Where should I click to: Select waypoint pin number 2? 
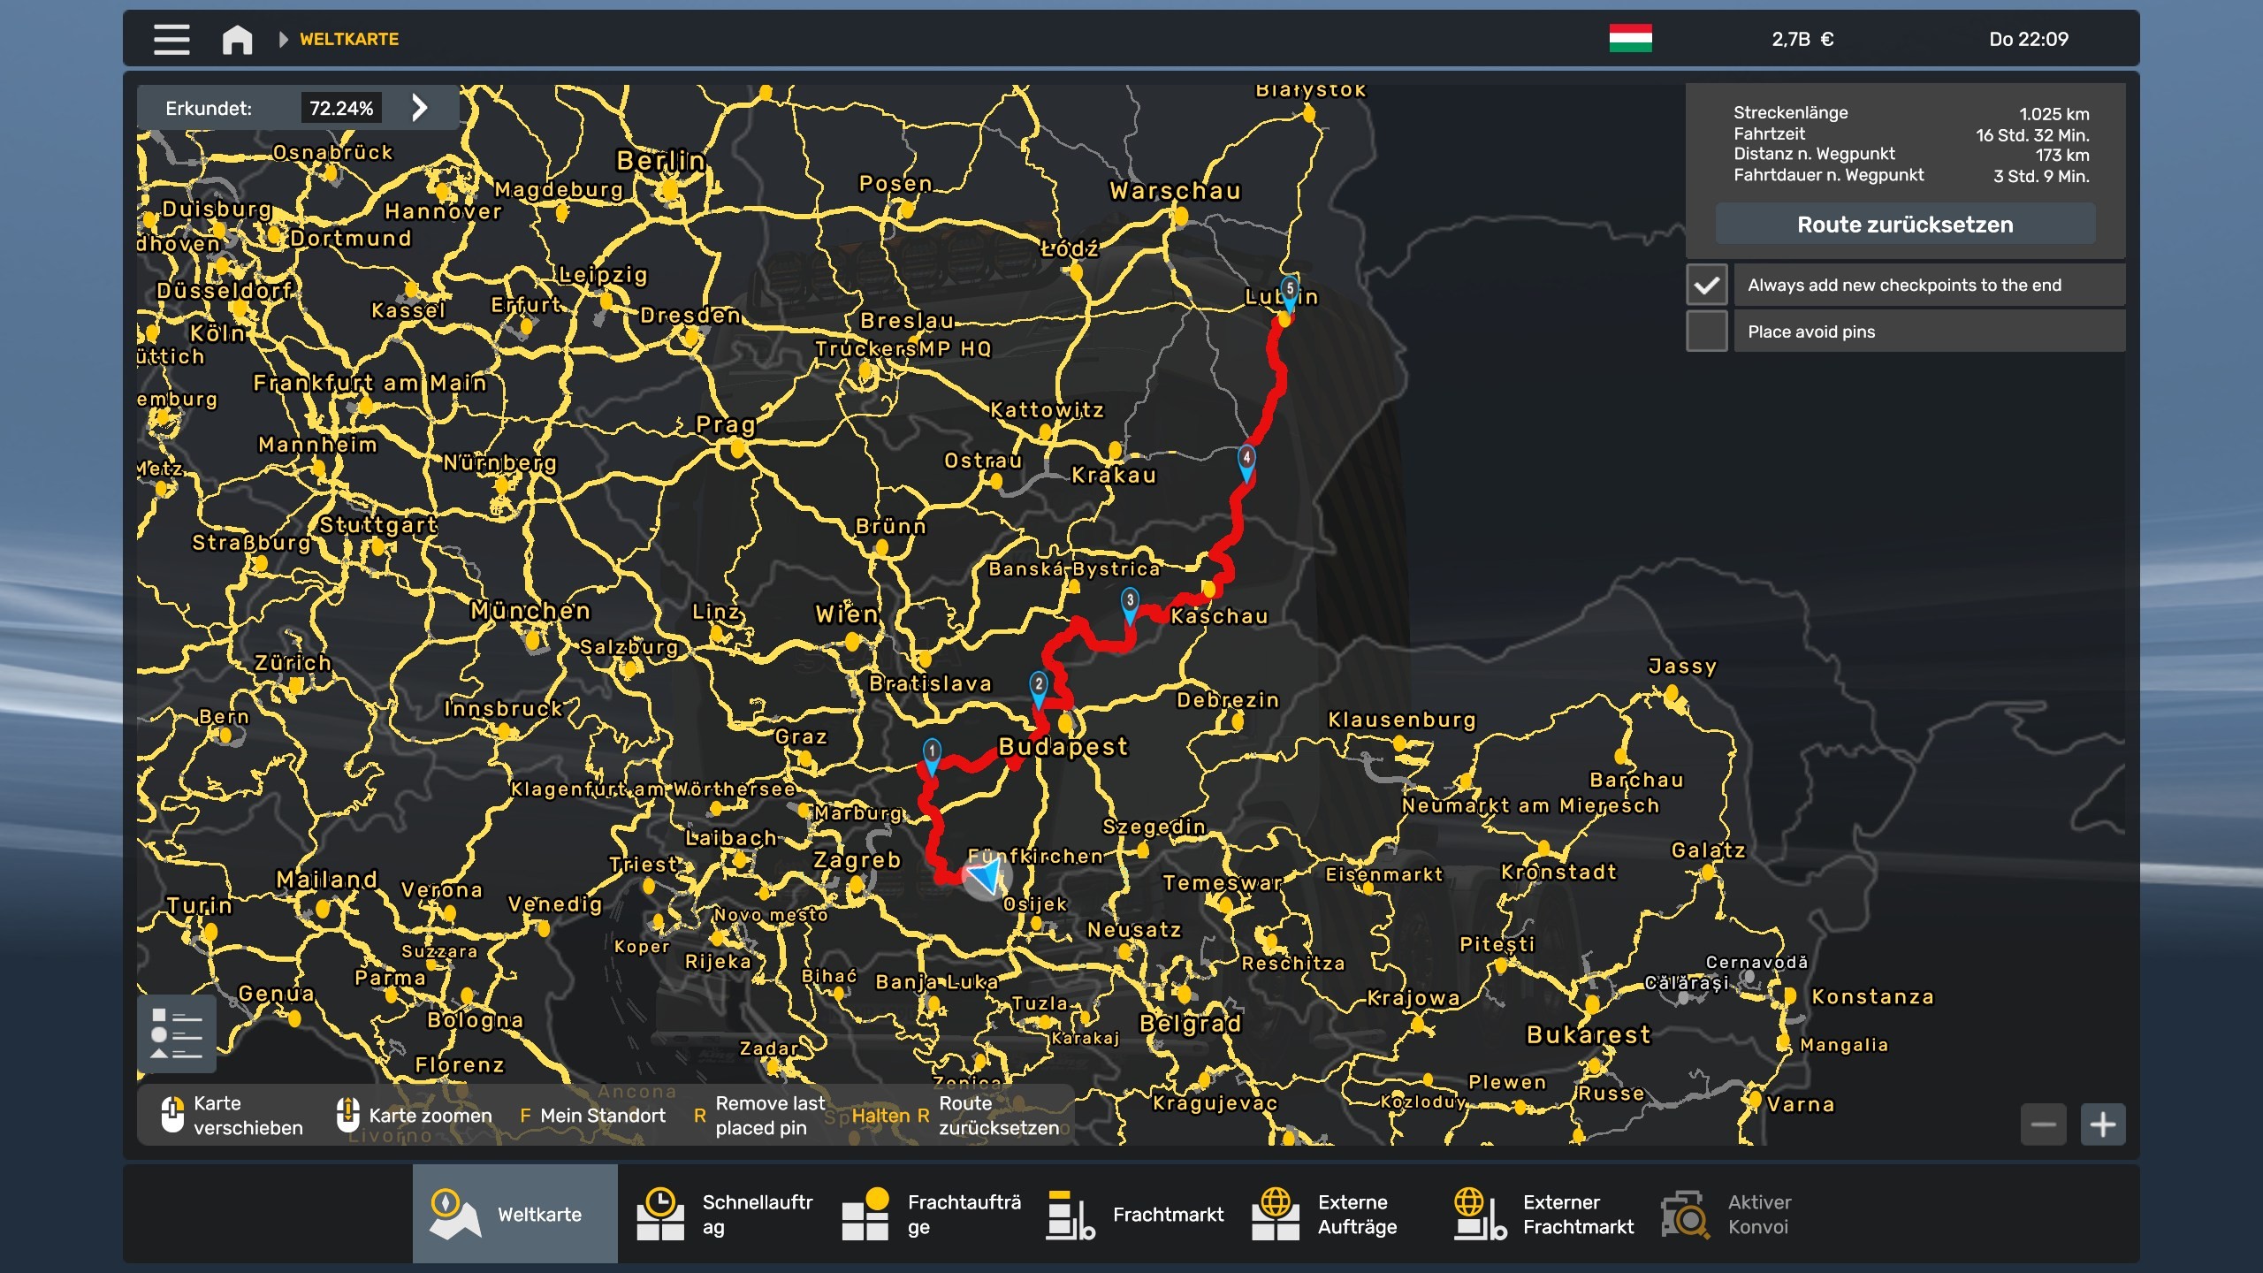[x=1039, y=689]
